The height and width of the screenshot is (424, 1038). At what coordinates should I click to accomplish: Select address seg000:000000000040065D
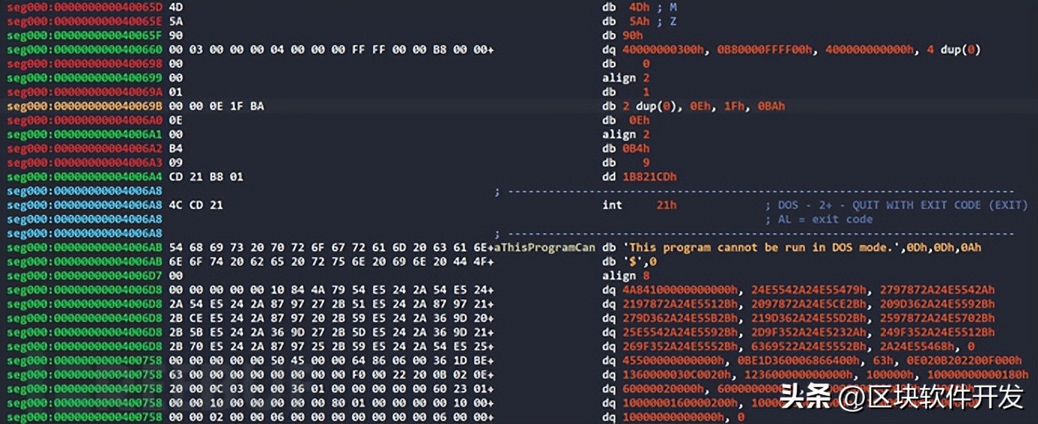83,7
